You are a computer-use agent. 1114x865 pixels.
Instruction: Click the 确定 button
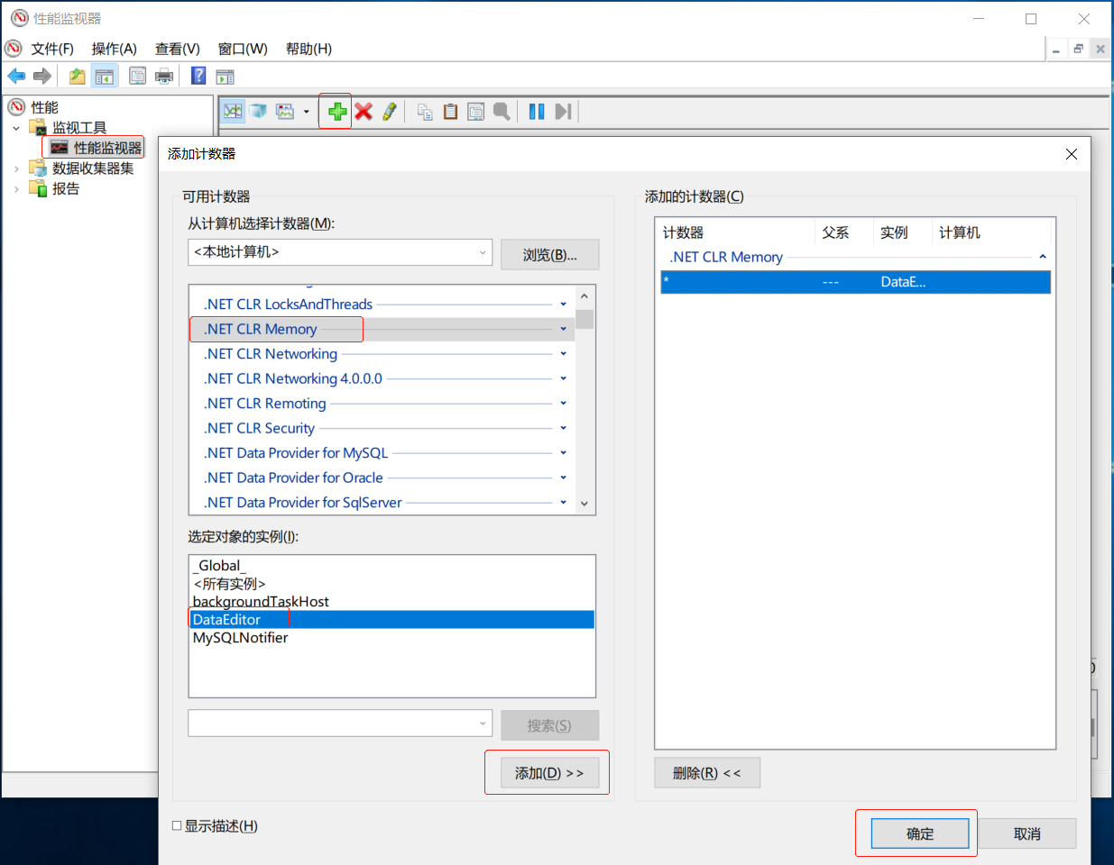point(919,833)
